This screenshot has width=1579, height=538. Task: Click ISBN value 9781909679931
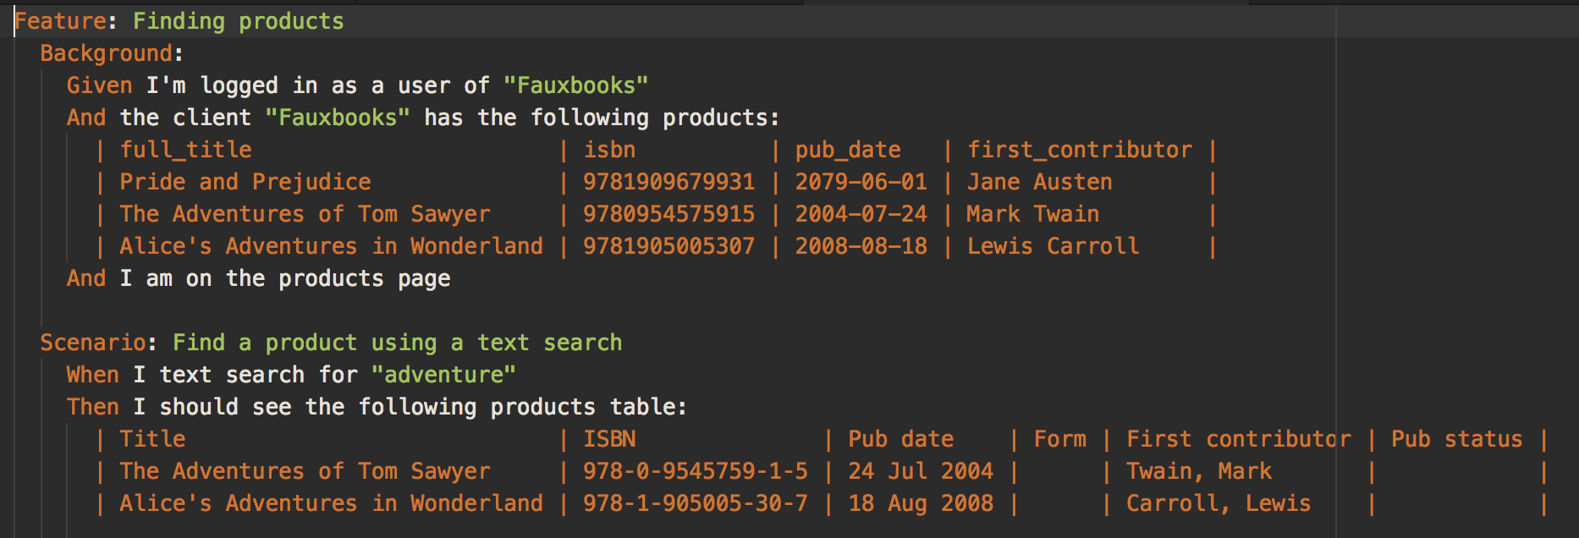(668, 182)
